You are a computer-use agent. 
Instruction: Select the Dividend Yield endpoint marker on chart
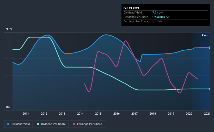click(x=209, y=48)
